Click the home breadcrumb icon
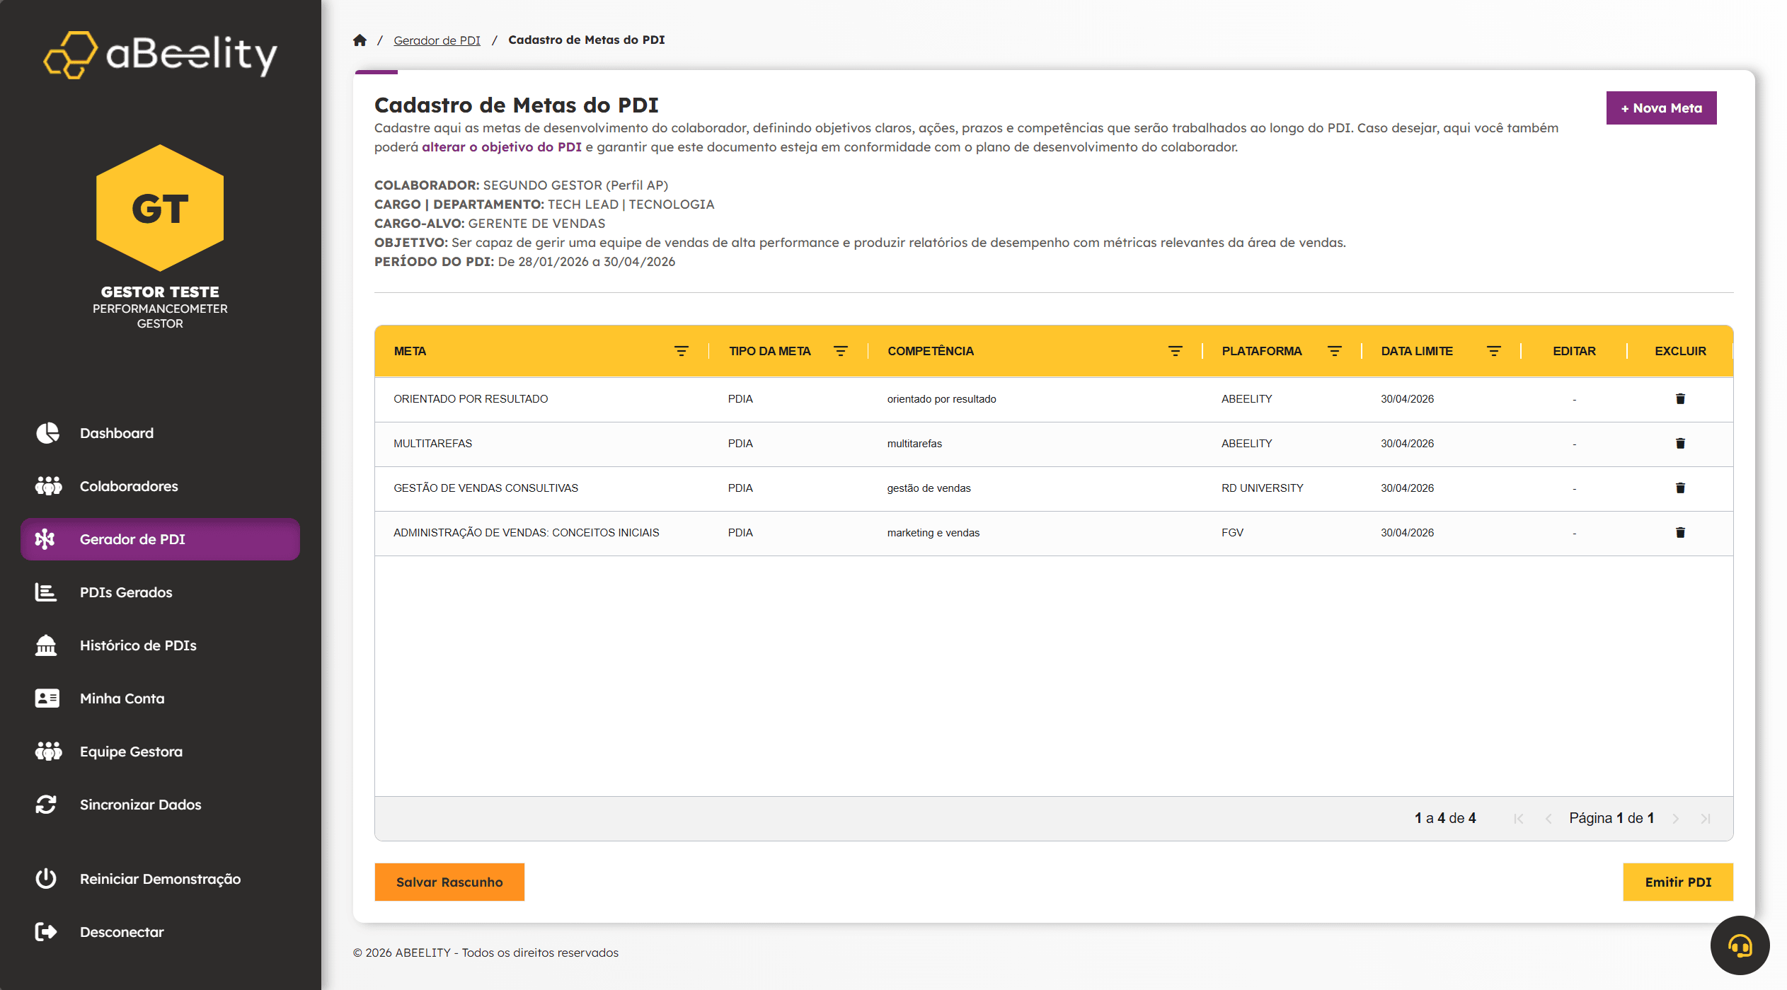Viewport: 1787px width, 990px height. [x=360, y=40]
